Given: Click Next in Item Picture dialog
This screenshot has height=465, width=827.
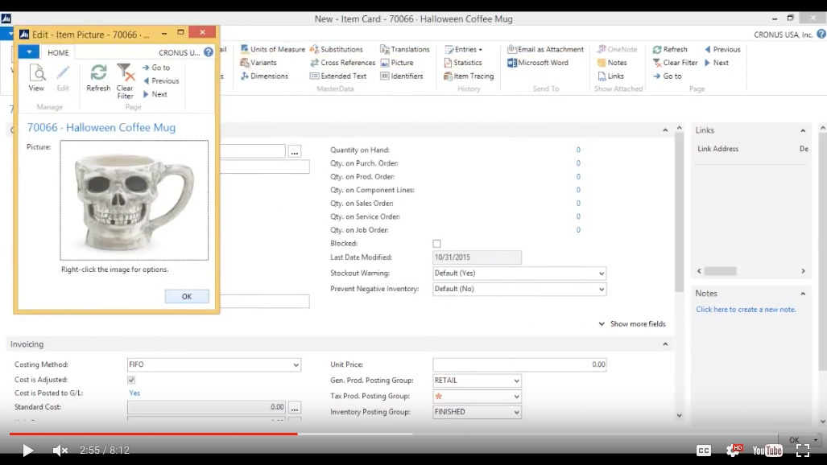Looking at the screenshot, I should point(155,94).
